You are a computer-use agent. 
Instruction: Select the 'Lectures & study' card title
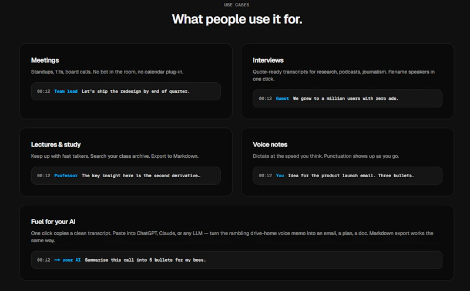point(56,144)
